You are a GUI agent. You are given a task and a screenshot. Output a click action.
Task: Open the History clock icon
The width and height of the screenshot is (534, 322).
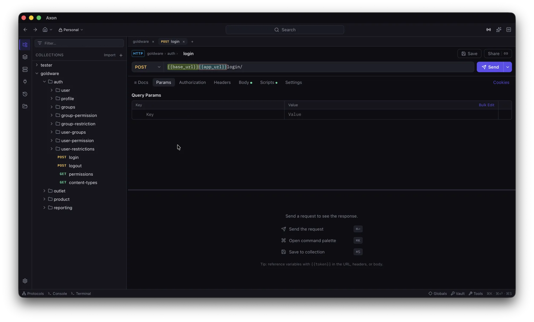point(25,94)
